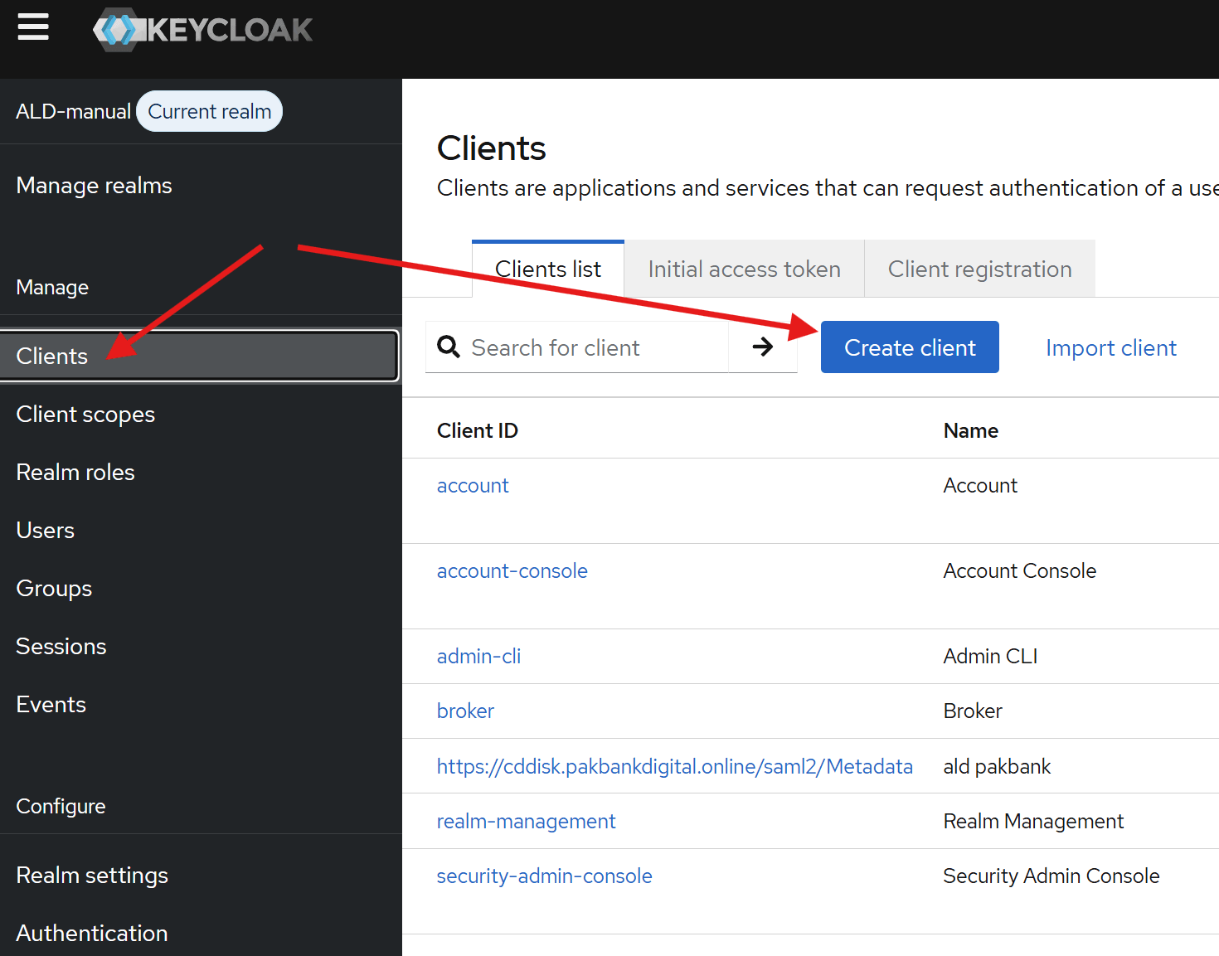Select the 'Account' name cell
The height and width of the screenshot is (956, 1219).
tap(980, 485)
